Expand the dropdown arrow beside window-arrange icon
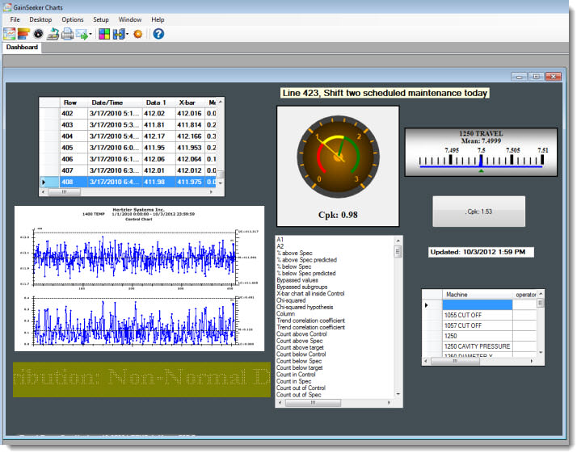Screen dimensions: 581x457 [128, 35]
